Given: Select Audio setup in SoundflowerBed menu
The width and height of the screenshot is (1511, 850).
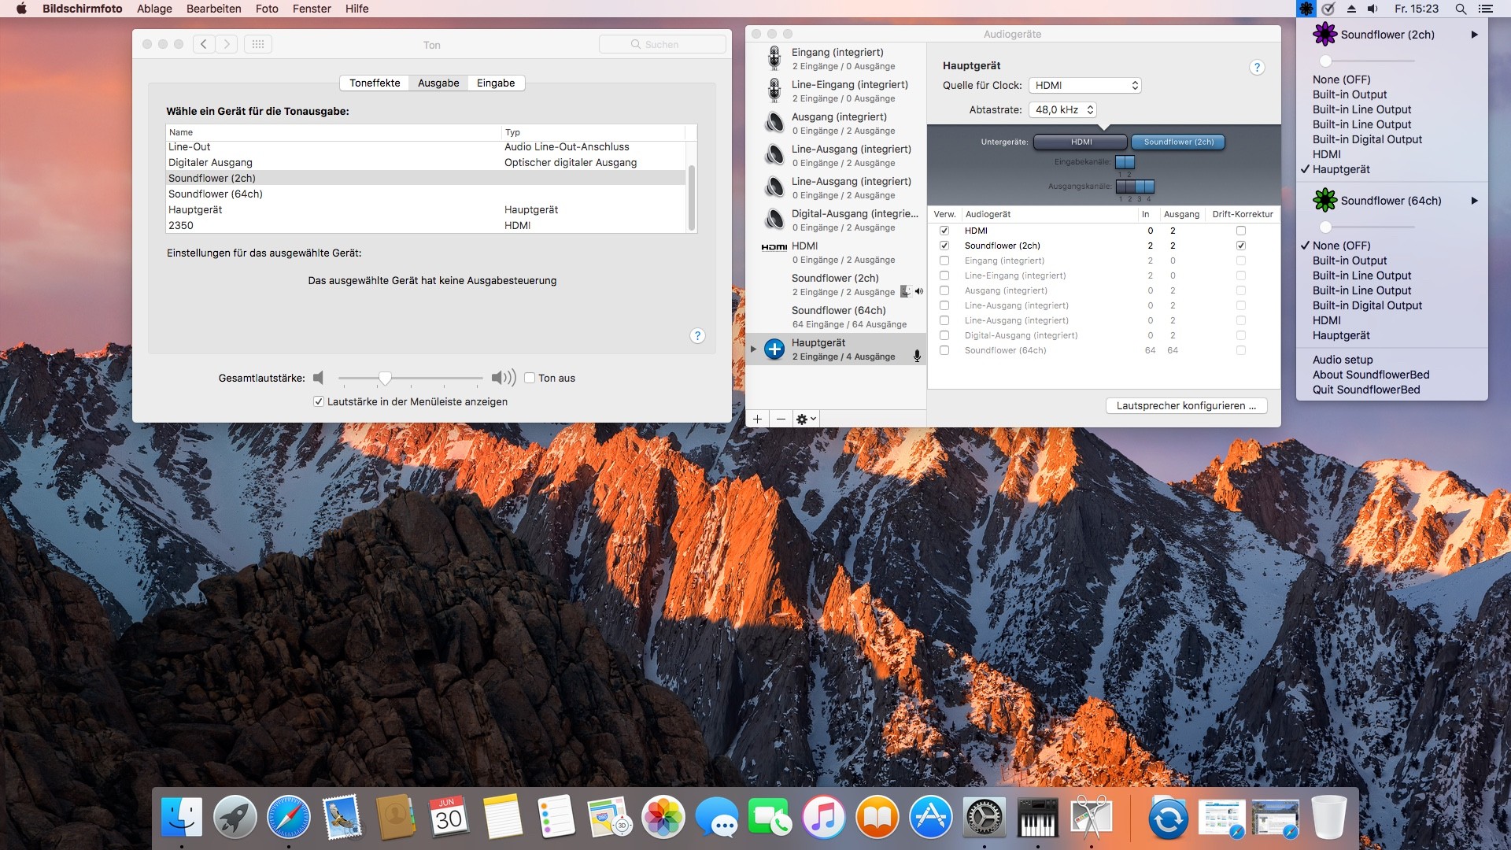Looking at the screenshot, I should tap(1342, 360).
